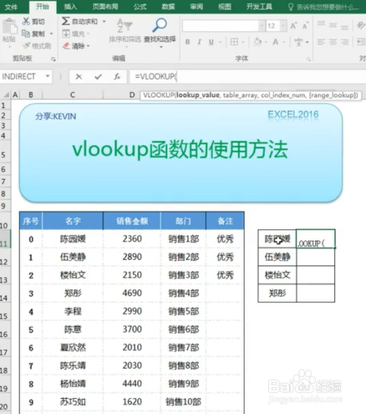
Task: Launch the Clipboard pane dialog launcher
Action: click(53, 59)
